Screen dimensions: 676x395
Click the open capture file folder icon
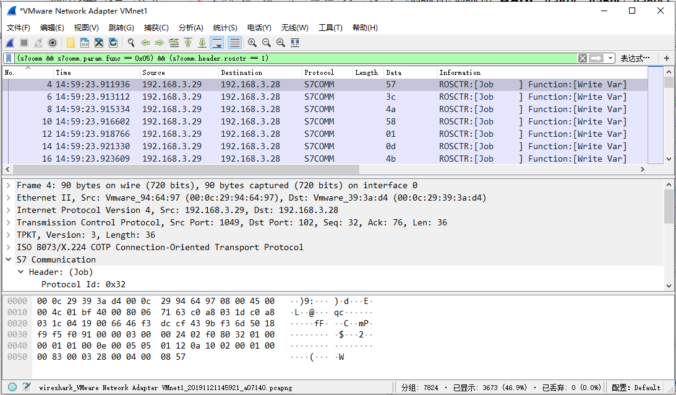coord(71,43)
